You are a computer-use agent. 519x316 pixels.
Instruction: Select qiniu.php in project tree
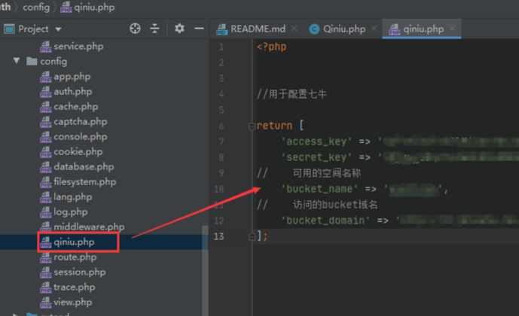coord(74,242)
